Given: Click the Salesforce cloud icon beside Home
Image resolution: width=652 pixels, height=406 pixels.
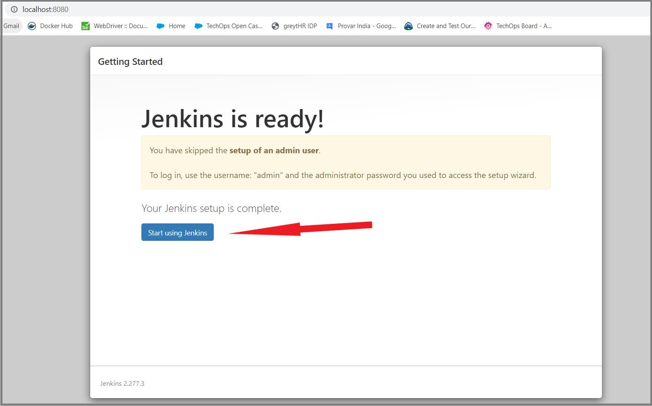Looking at the screenshot, I should coord(160,26).
